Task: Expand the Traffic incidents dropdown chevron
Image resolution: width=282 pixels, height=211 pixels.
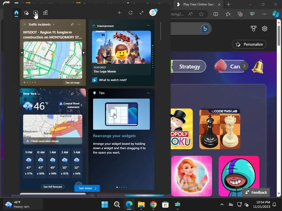Action: click(x=54, y=24)
